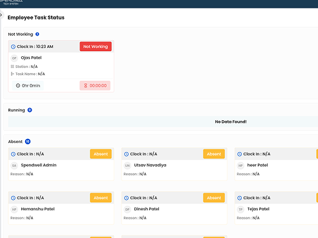The height and width of the screenshot is (238, 318).
Task: Click the TP avatar for Tejas Patel
Action: 240,210
